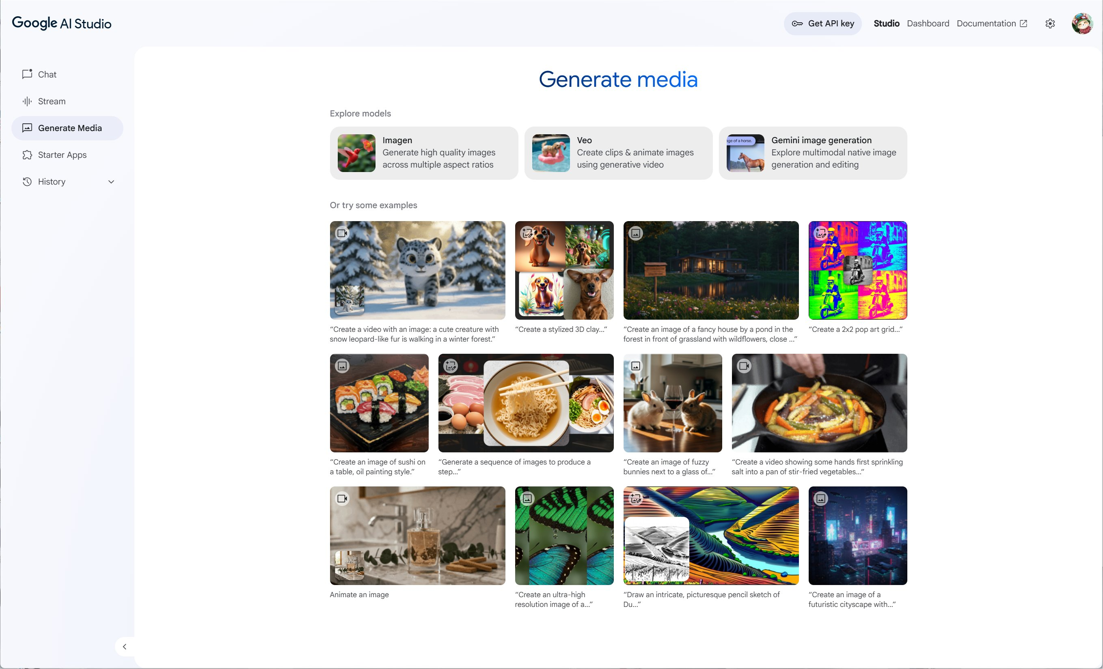Click the Google AI Studio logo
This screenshot has width=1103, height=669.
[62, 23]
